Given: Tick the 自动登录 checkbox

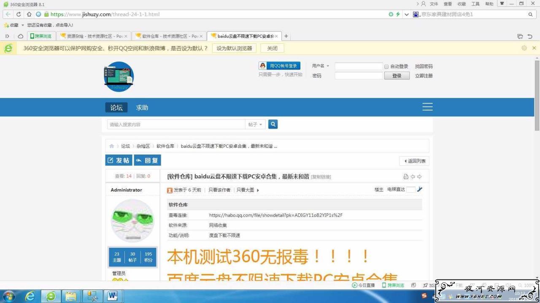Looking at the screenshot, I should [386, 66].
